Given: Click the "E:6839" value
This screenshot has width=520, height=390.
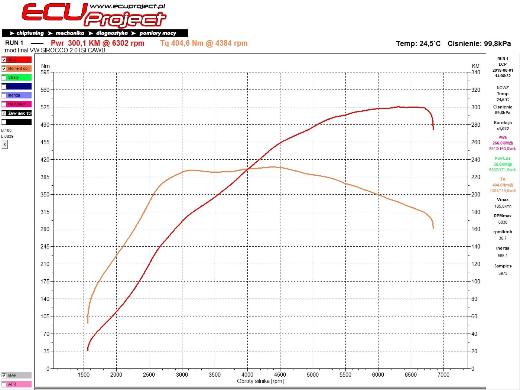Looking at the screenshot, I should tap(7, 136).
